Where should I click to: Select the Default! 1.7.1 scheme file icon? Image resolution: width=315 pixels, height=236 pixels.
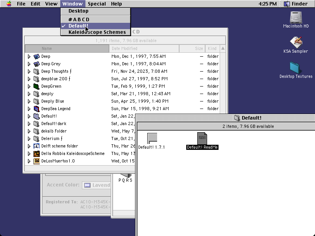coord(152,138)
